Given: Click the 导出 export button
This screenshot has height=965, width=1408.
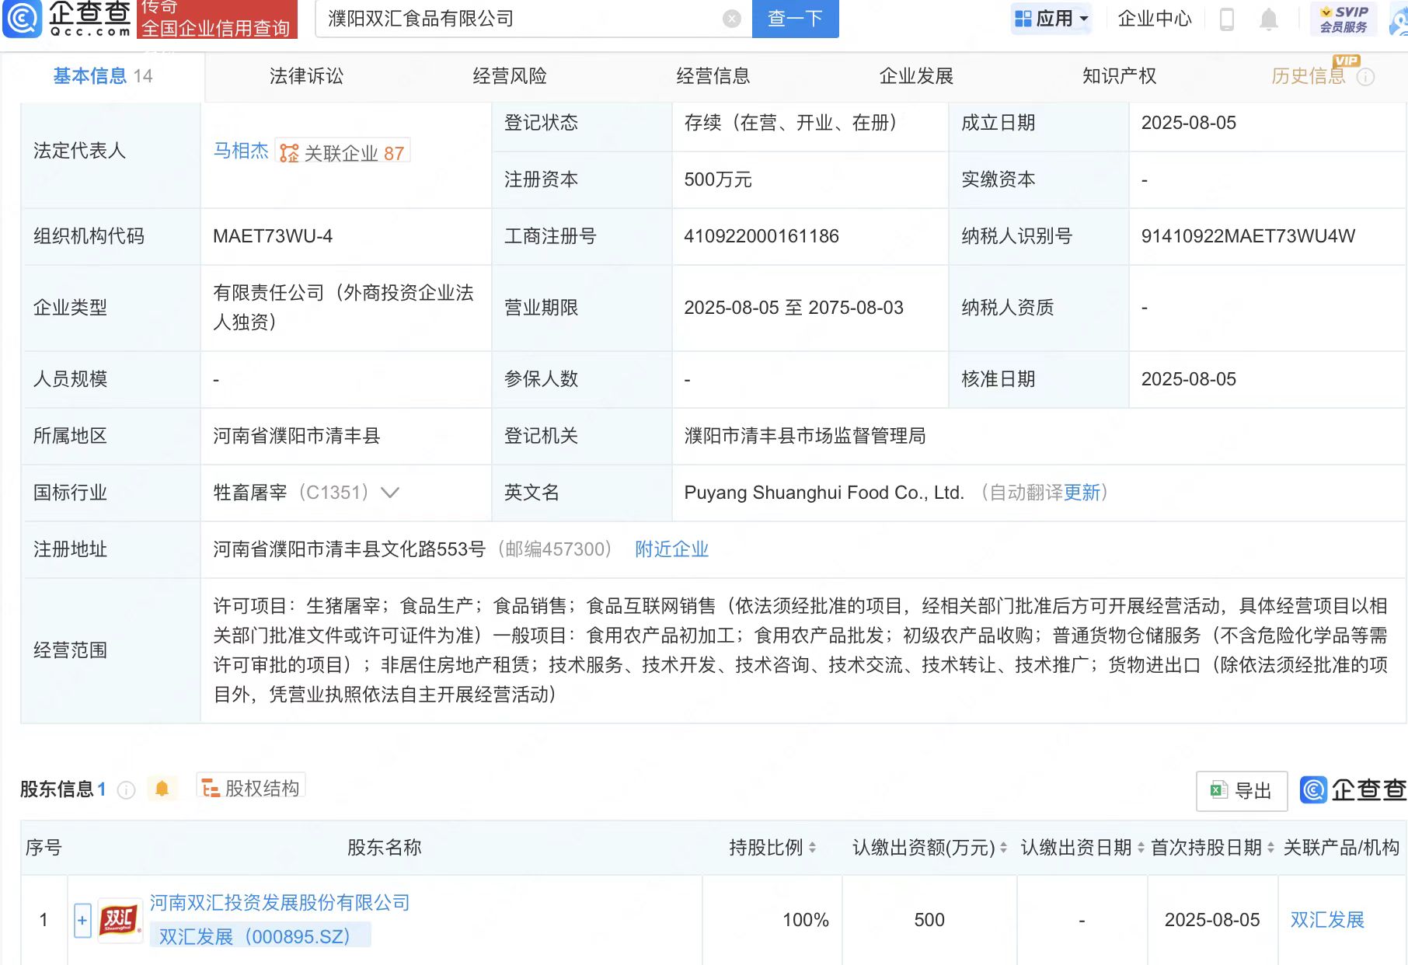Looking at the screenshot, I should (1241, 791).
